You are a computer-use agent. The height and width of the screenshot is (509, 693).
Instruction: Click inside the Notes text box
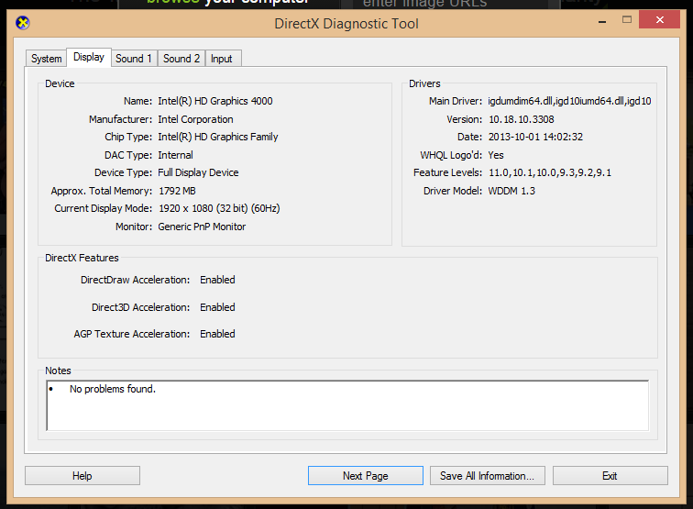(347, 405)
